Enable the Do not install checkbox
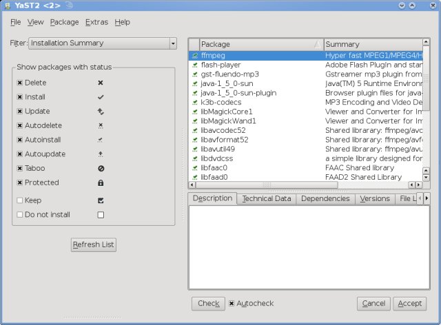 coord(20,215)
